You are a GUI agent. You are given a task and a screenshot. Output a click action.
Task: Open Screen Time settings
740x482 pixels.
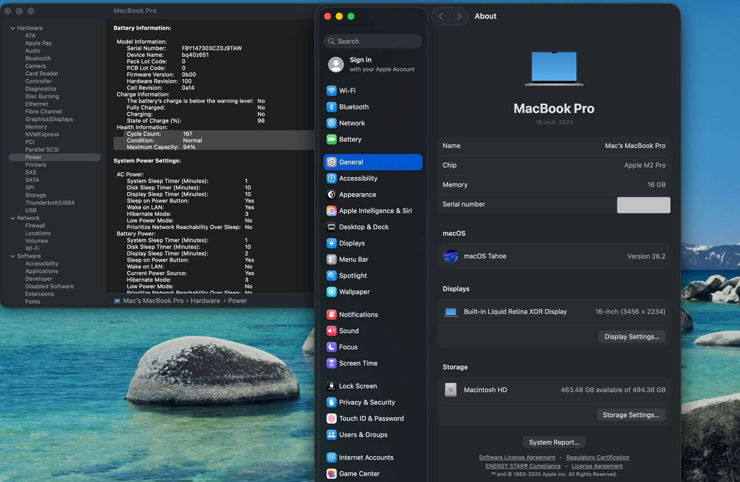(358, 363)
